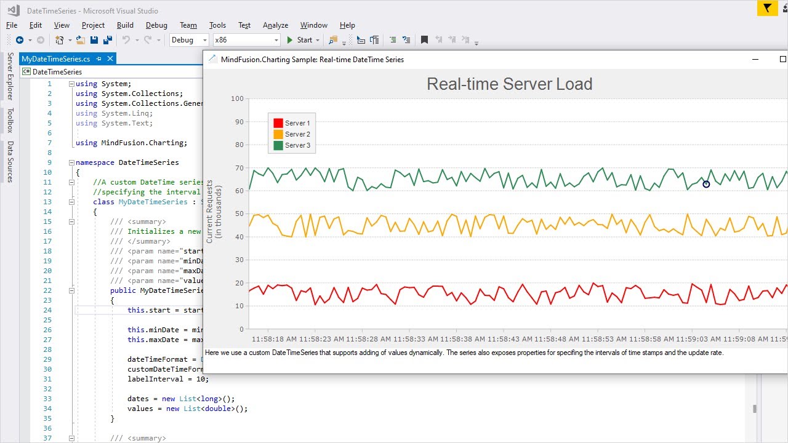Click the Save toolbar icon
Screen dimensions: 788x443
94,40
